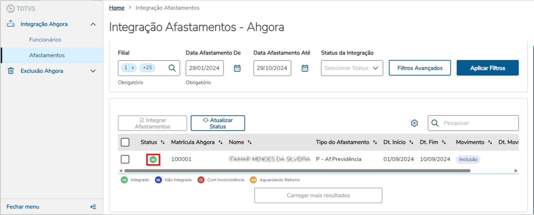Open the Selecionar Status dropdown

(x=352, y=68)
